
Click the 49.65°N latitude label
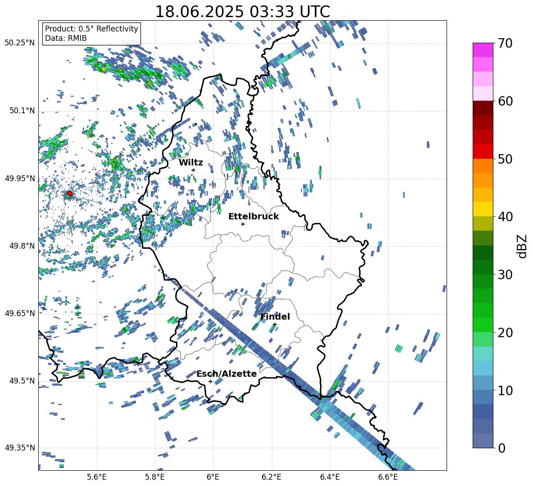click(20, 313)
